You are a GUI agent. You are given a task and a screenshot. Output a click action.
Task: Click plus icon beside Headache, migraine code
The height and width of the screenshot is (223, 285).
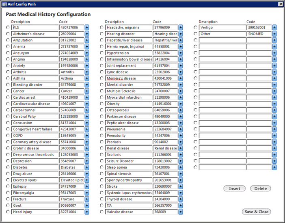181,28
